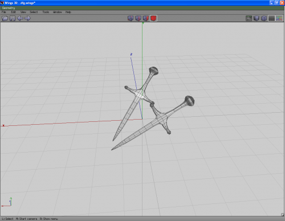Screen dimensions: 285x221
Task: Select vertex selection mode cube icon
Action: pos(131,18)
